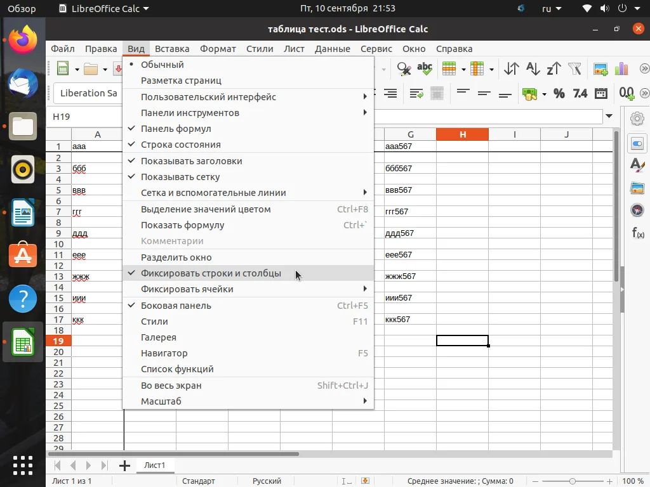Click the zoom slider in status bar
This screenshot has width=650, height=487.
(x=572, y=481)
